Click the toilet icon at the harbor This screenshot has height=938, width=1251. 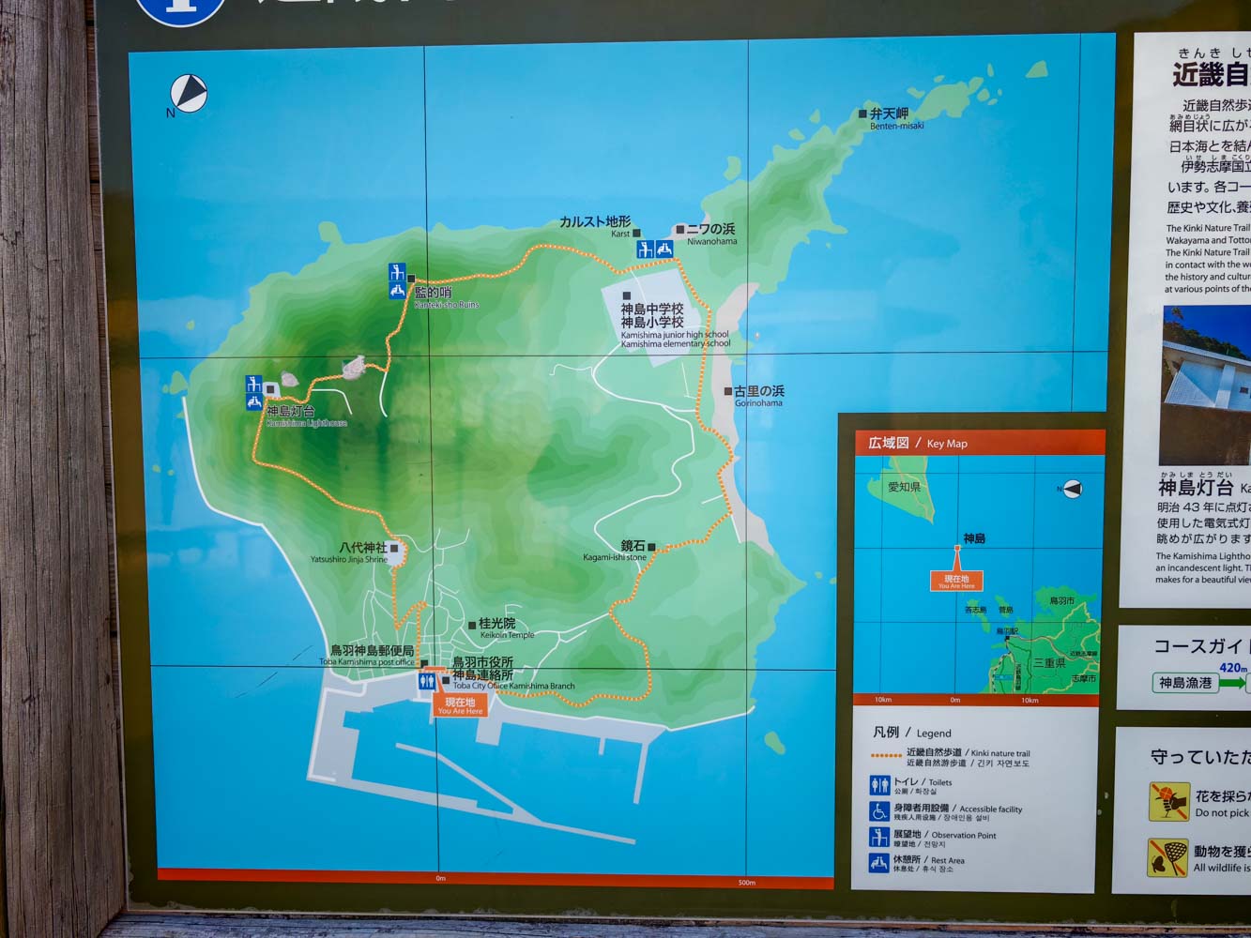tap(427, 681)
